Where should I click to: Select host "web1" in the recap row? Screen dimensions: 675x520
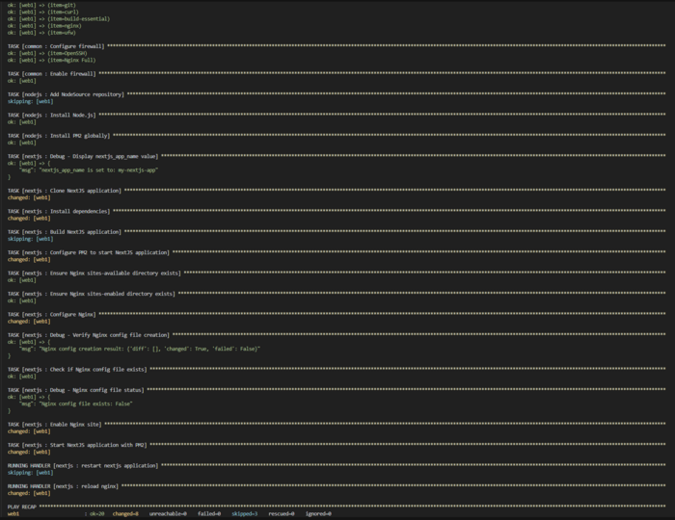tap(13, 514)
